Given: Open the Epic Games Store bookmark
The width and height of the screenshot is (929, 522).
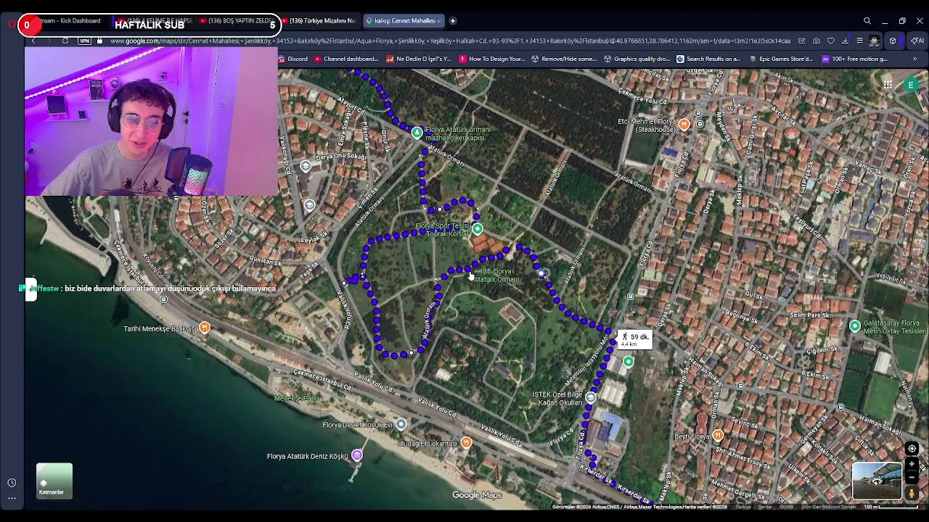Looking at the screenshot, I should 781,59.
